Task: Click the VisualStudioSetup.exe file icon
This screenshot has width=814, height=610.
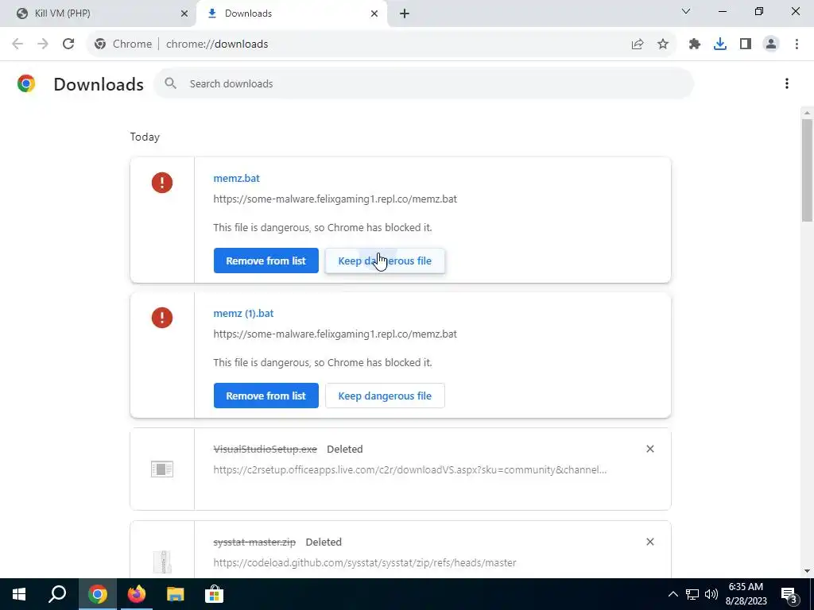Action: (x=162, y=469)
